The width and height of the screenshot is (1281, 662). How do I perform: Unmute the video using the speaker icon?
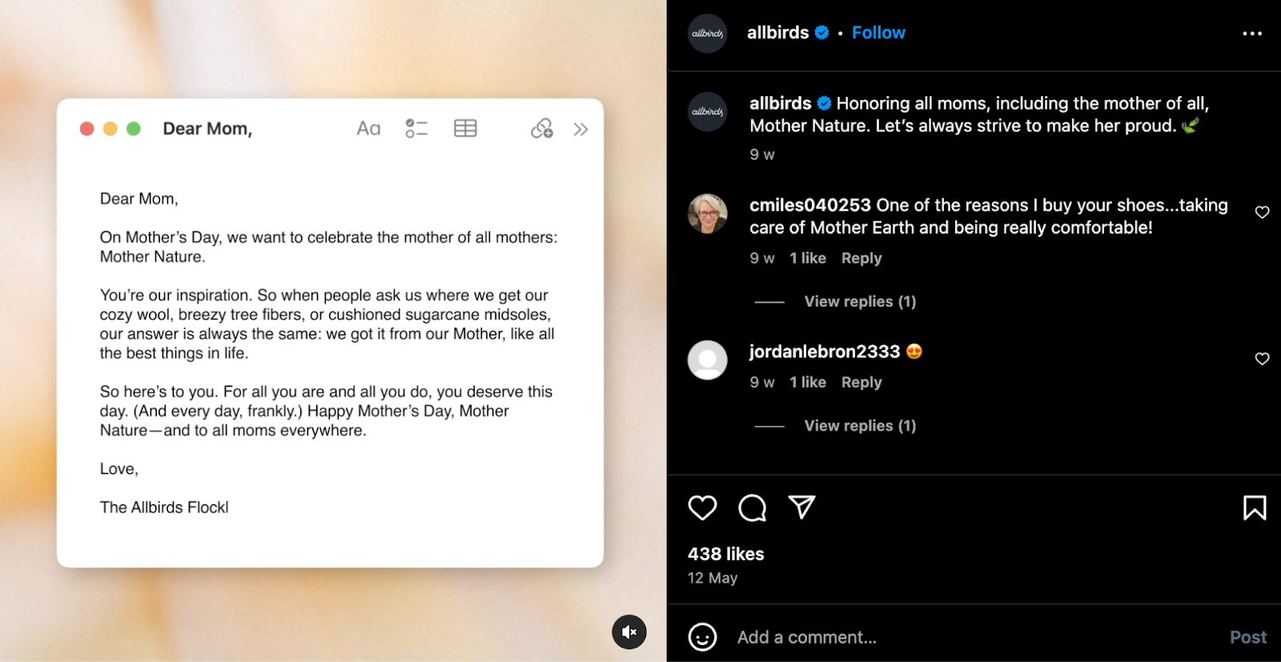[629, 632]
